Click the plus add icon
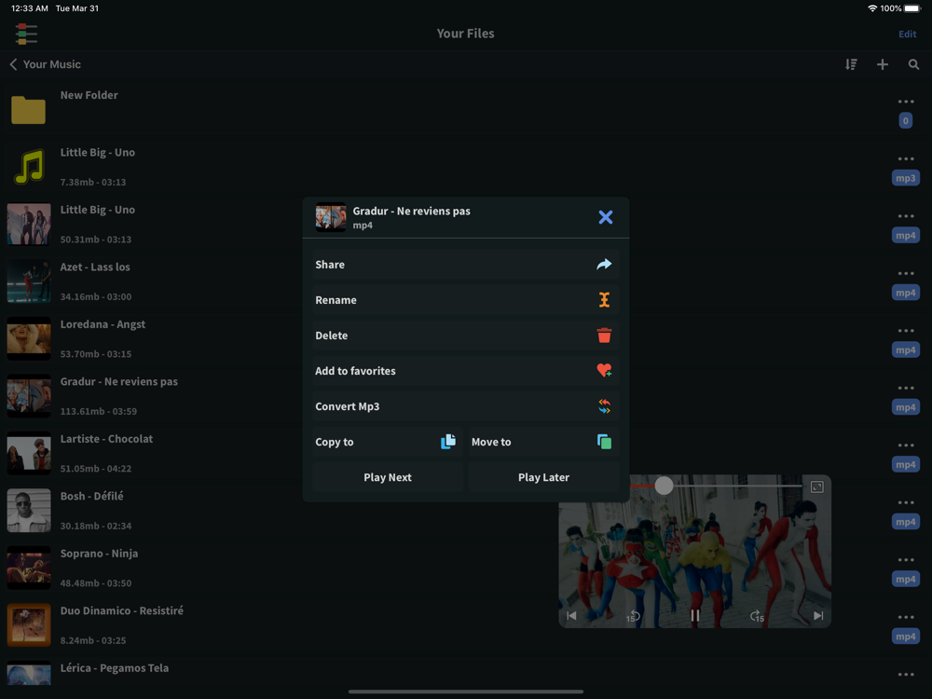 click(883, 64)
